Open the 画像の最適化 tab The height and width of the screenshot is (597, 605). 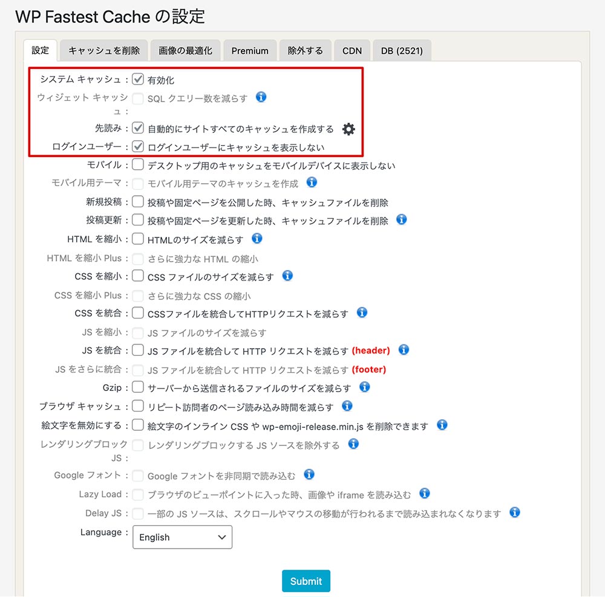pyautogui.click(x=185, y=51)
